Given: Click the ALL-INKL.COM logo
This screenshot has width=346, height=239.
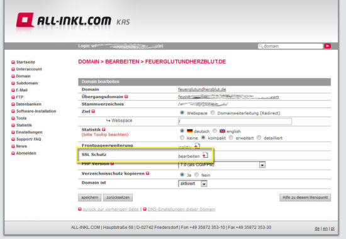Looking at the screenshot, I should tap(64, 21).
